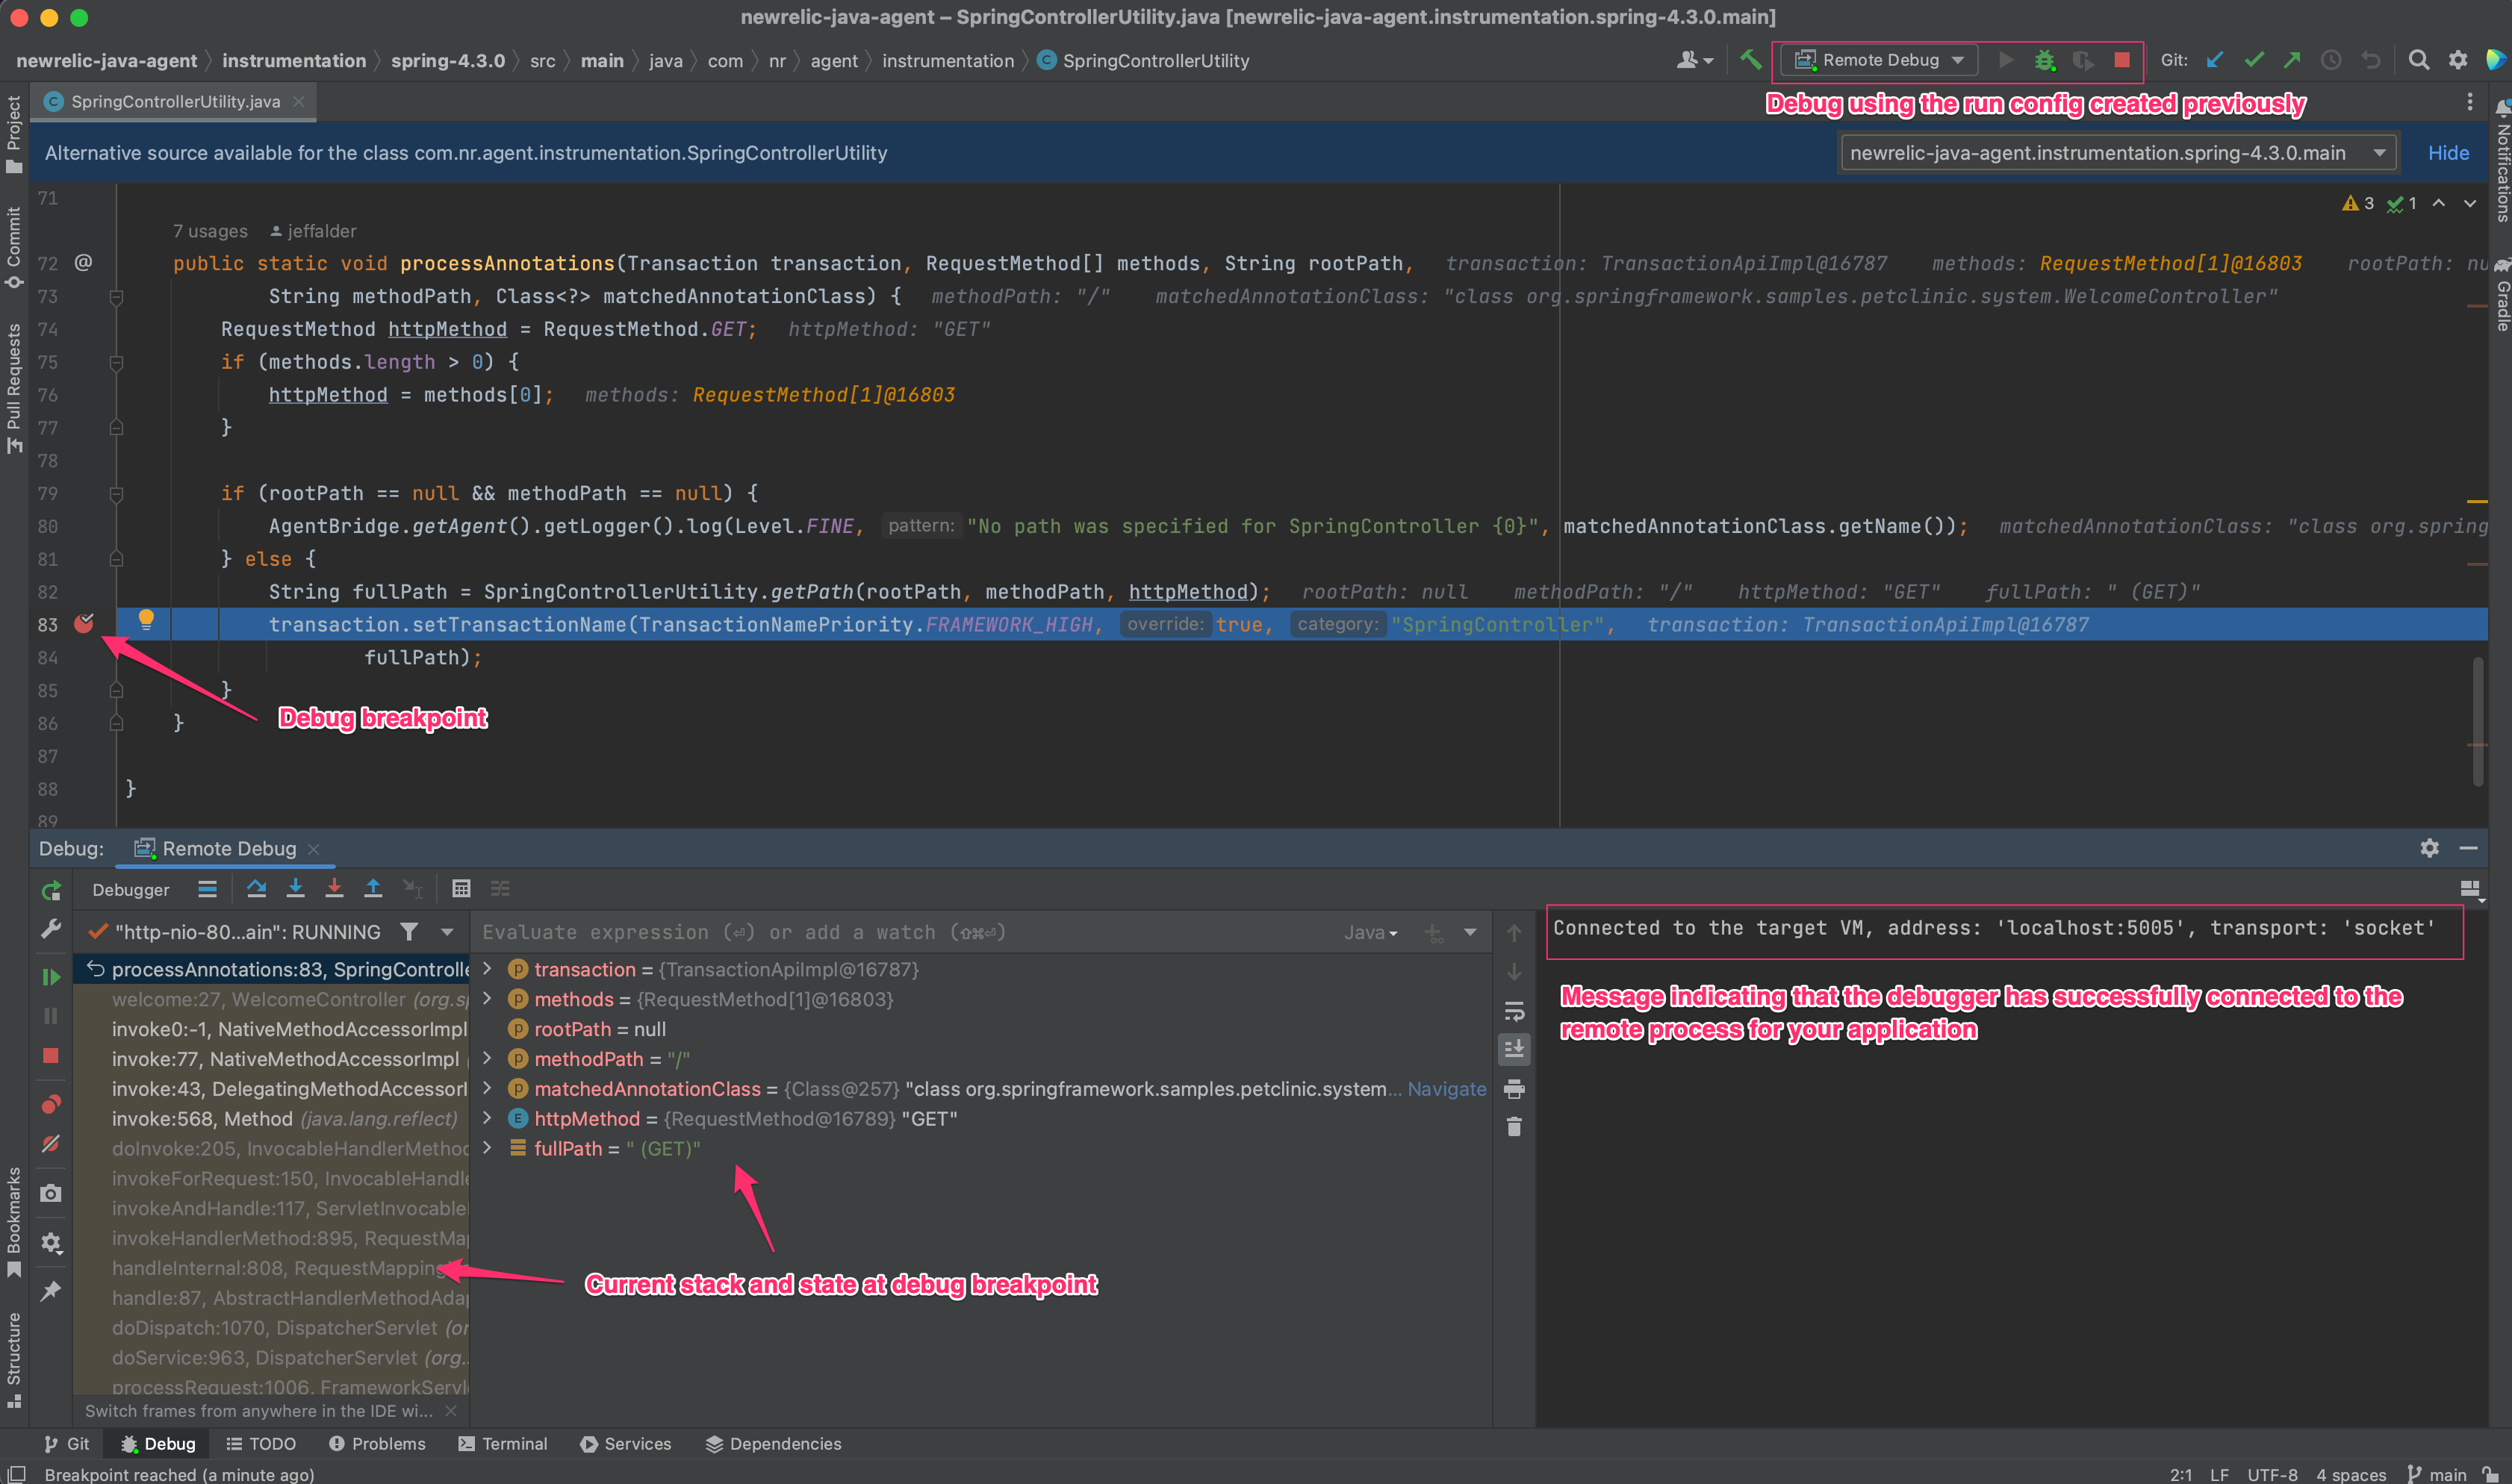
Task: Open Java language dropdown in evaluate field
Action: (x=1370, y=932)
